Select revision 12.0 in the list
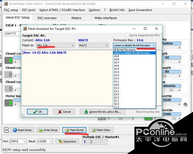 (x=134, y=104)
